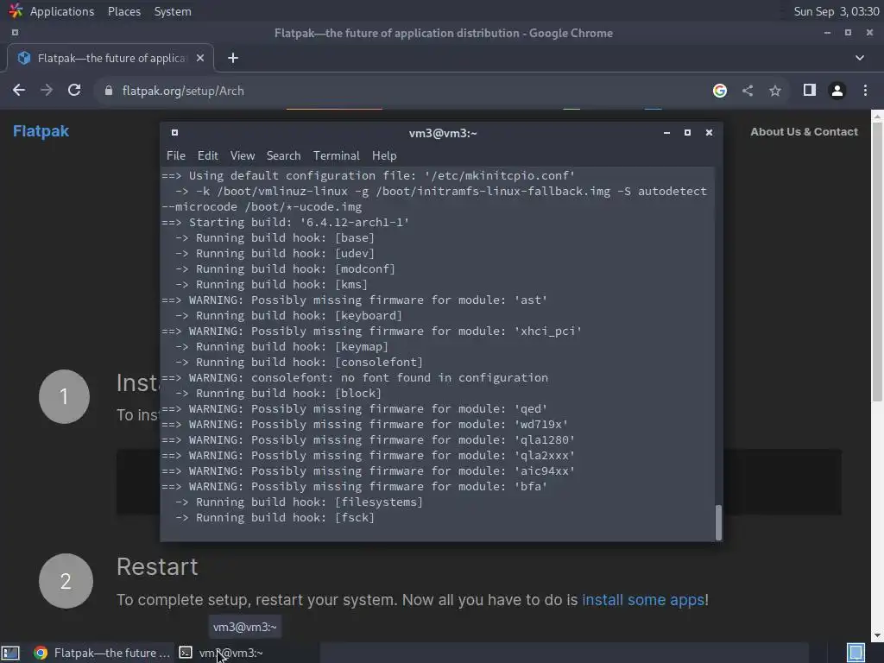Minimize the vm3@vm3 terminal window
The image size is (884, 663).
666,132
